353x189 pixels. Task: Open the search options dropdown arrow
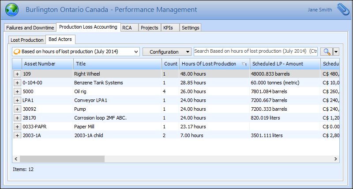336,52
